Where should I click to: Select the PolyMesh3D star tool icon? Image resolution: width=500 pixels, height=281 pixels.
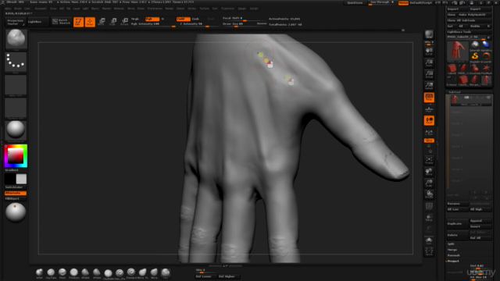click(486, 68)
